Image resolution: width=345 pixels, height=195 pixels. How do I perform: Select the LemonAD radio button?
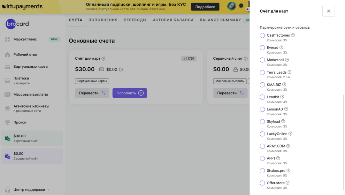(x=262, y=109)
